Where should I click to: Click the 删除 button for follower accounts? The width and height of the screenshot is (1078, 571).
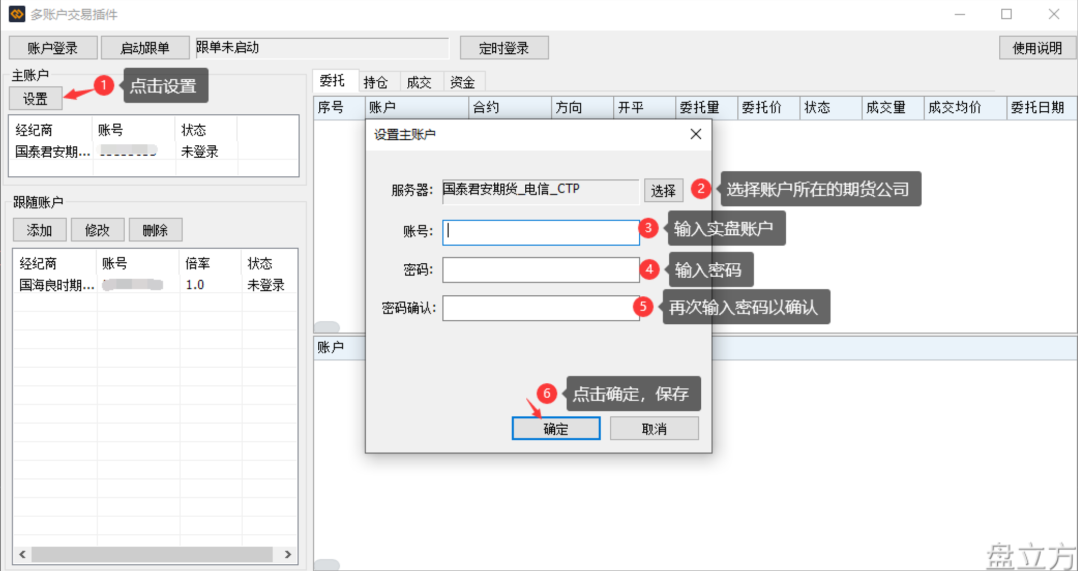tap(155, 230)
